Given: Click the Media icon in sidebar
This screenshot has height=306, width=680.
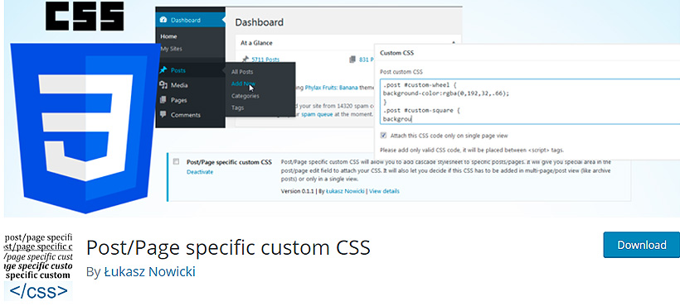Looking at the screenshot, I should (x=163, y=85).
